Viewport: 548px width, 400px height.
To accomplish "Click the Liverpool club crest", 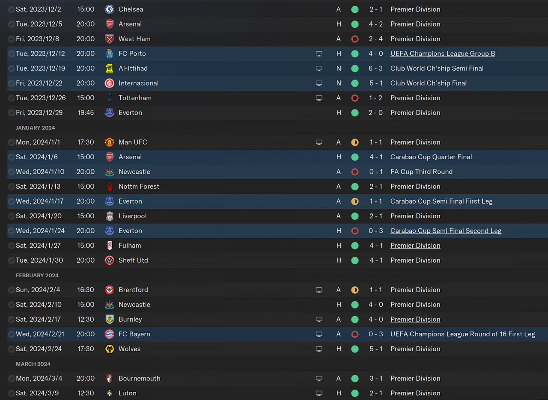I will pyautogui.click(x=110, y=216).
